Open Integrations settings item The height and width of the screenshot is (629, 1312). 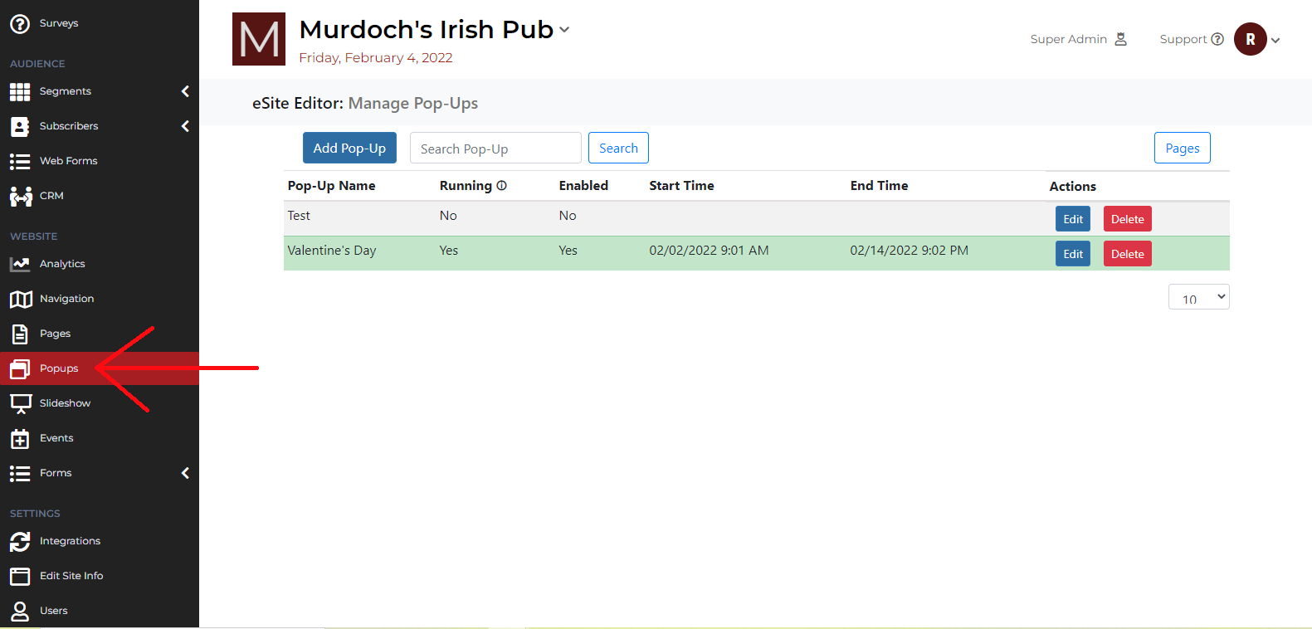(70, 541)
